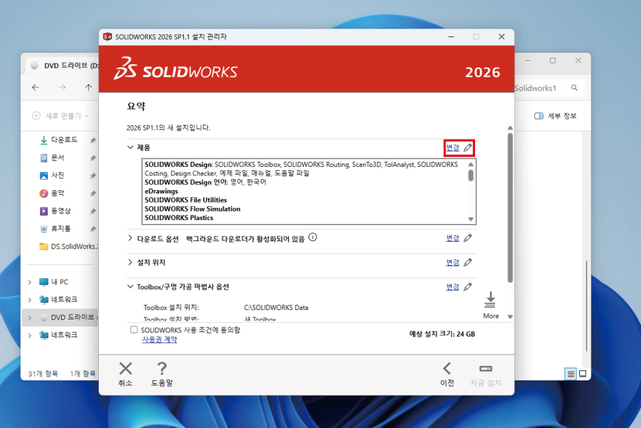Select SOLIDWORKS Plastics text

(x=179, y=218)
